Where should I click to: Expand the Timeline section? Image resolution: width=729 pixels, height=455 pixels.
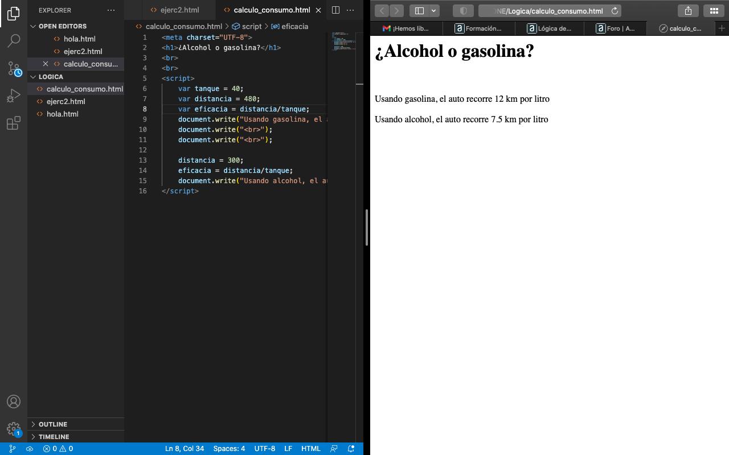coord(76,437)
